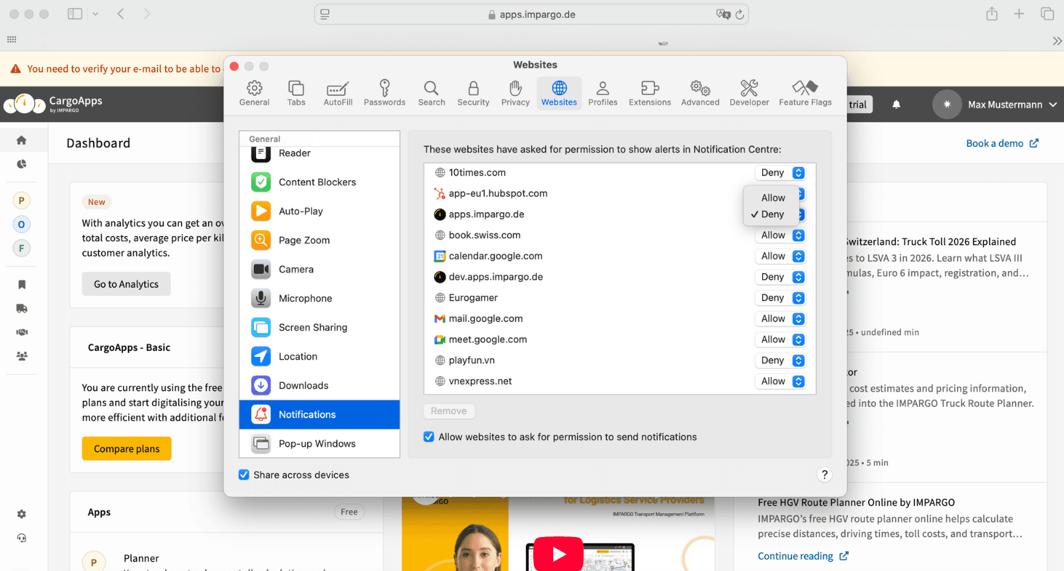Open the help question mark button

click(x=825, y=475)
